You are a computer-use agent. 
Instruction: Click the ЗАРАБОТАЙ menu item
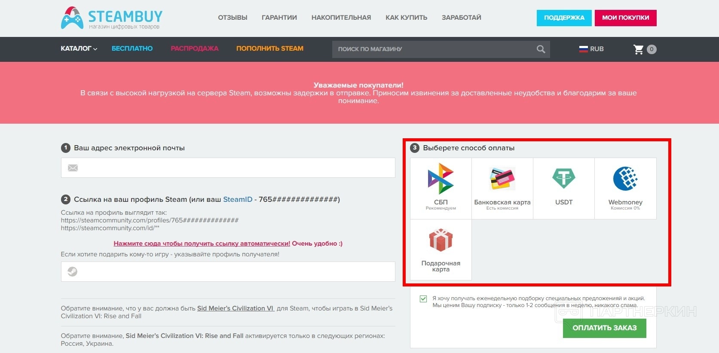point(462,18)
